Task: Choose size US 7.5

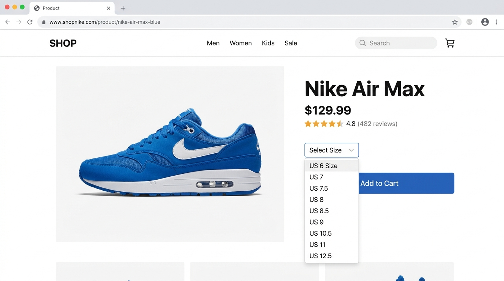Action: [x=331, y=188]
